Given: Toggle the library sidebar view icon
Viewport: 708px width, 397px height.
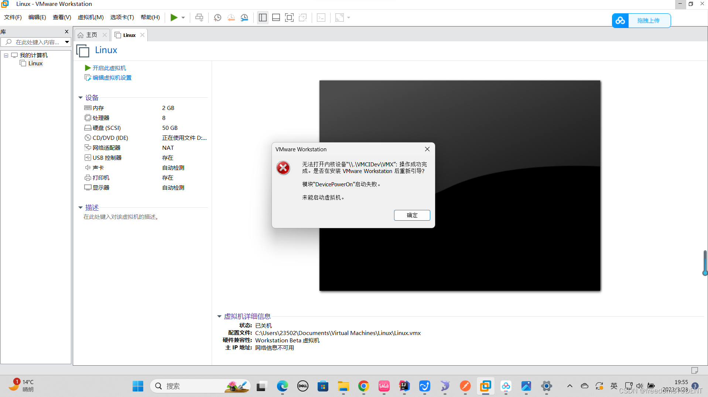Looking at the screenshot, I should 263,17.
